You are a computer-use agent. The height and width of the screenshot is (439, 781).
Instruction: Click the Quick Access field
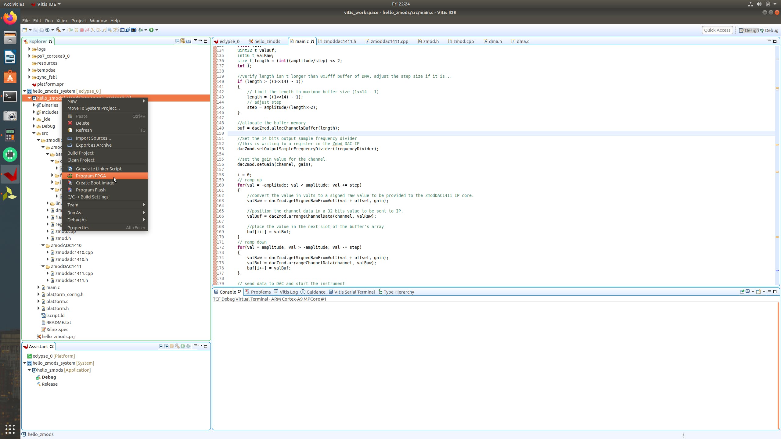click(717, 30)
